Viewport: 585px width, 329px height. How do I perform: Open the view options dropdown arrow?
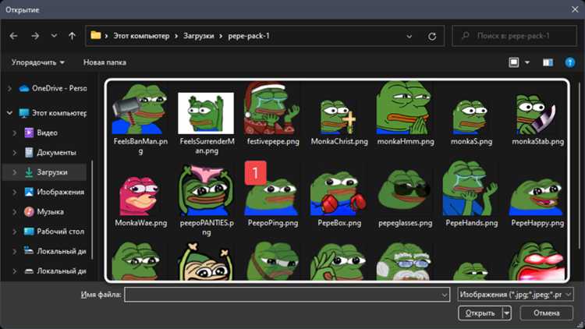(527, 62)
